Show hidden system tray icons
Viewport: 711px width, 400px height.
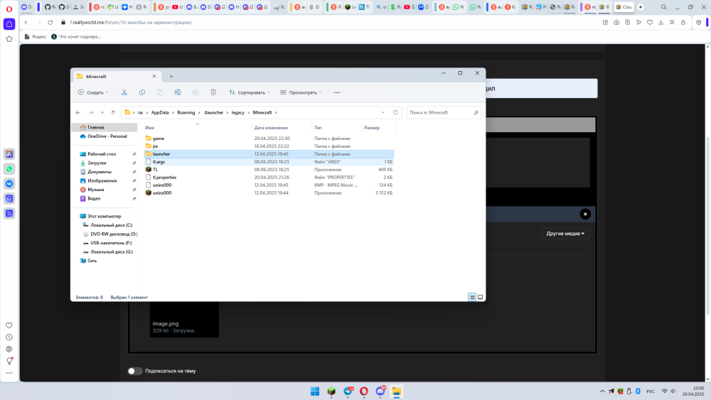(x=602, y=391)
